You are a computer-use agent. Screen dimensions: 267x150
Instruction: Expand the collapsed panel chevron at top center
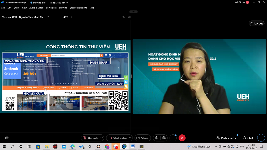pyautogui.click(x=133, y=12)
